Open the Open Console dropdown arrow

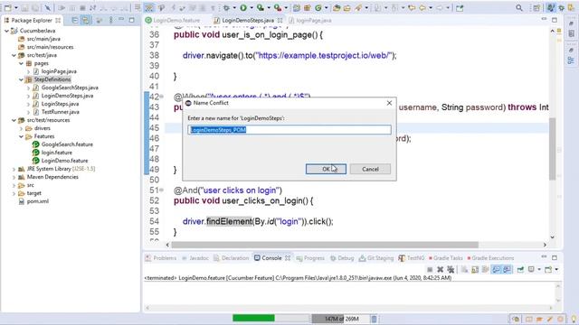click(556, 269)
